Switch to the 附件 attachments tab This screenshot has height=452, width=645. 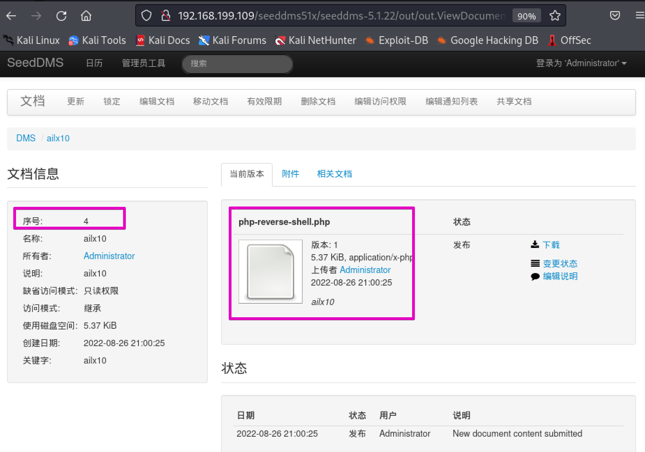pyautogui.click(x=290, y=174)
